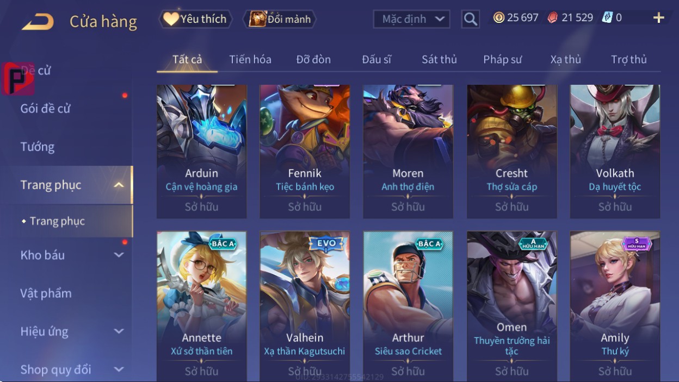Expand the Shop quy đổi section
Image resolution: width=679 pixels, height=382 pixels.
(x=119, y=370)
